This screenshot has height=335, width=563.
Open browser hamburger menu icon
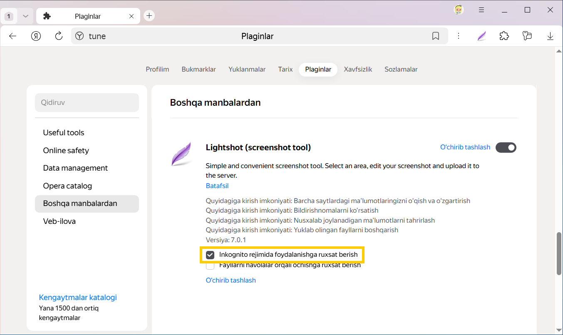pyautogui.click(x=481, y=10)
